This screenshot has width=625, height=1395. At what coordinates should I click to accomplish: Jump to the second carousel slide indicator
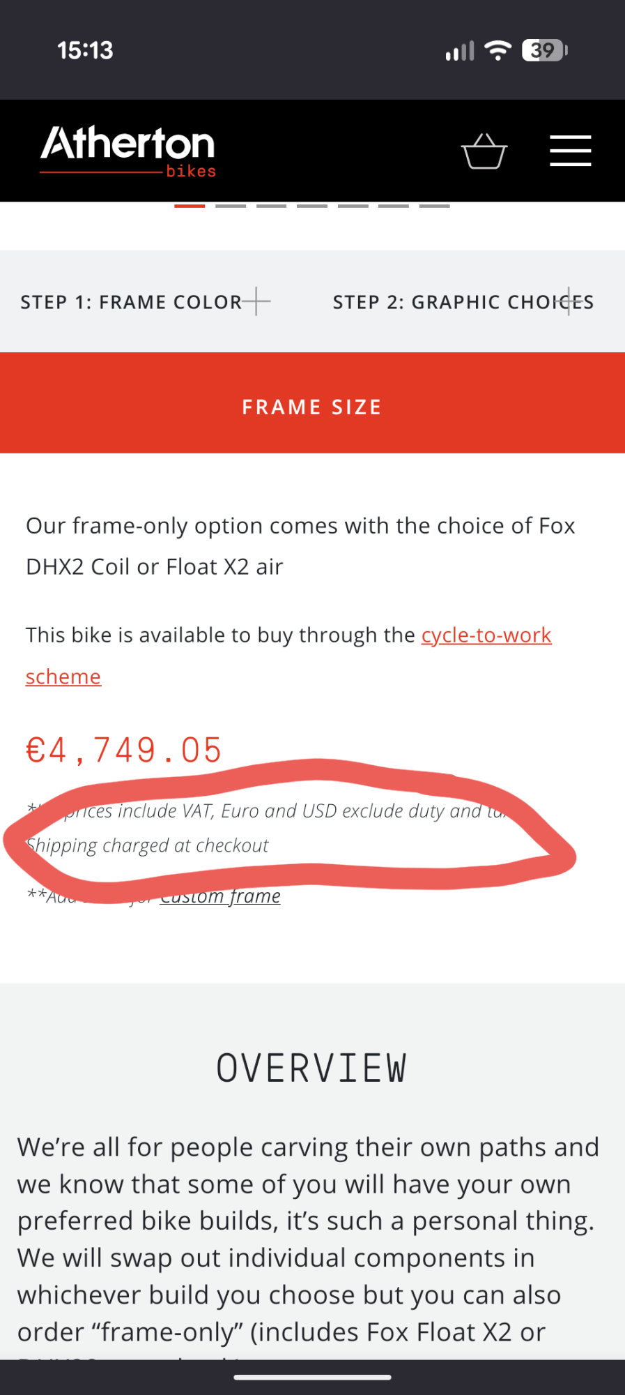coord(231,206)
